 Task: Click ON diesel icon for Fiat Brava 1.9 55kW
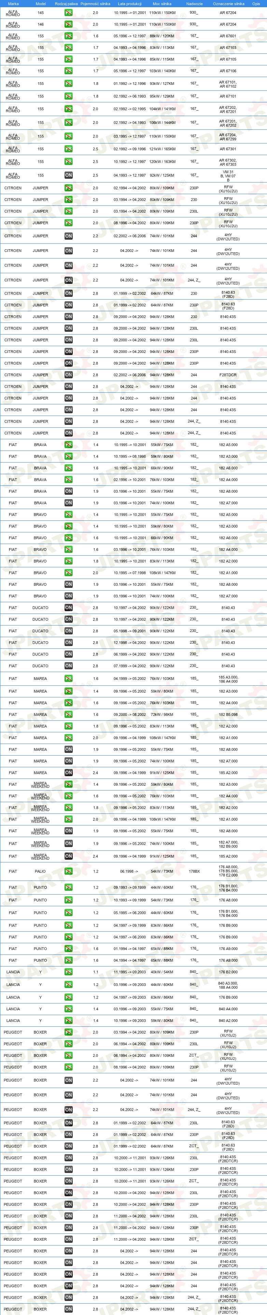(x=68, y=491)
